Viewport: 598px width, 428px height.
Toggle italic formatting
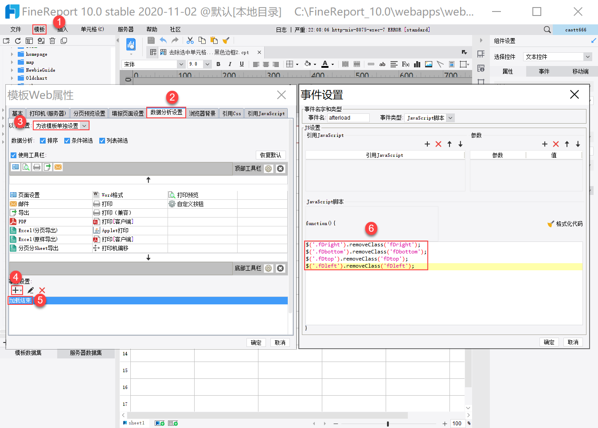(230, 64)
